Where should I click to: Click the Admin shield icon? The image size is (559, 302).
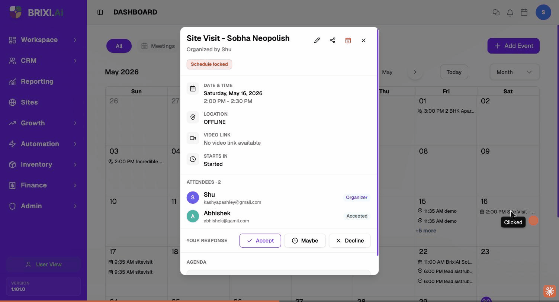pos(12,206)
